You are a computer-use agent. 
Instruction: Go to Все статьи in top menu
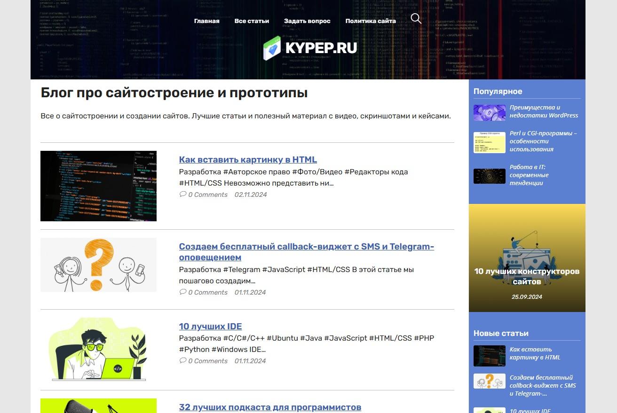(x=252, y=21)
